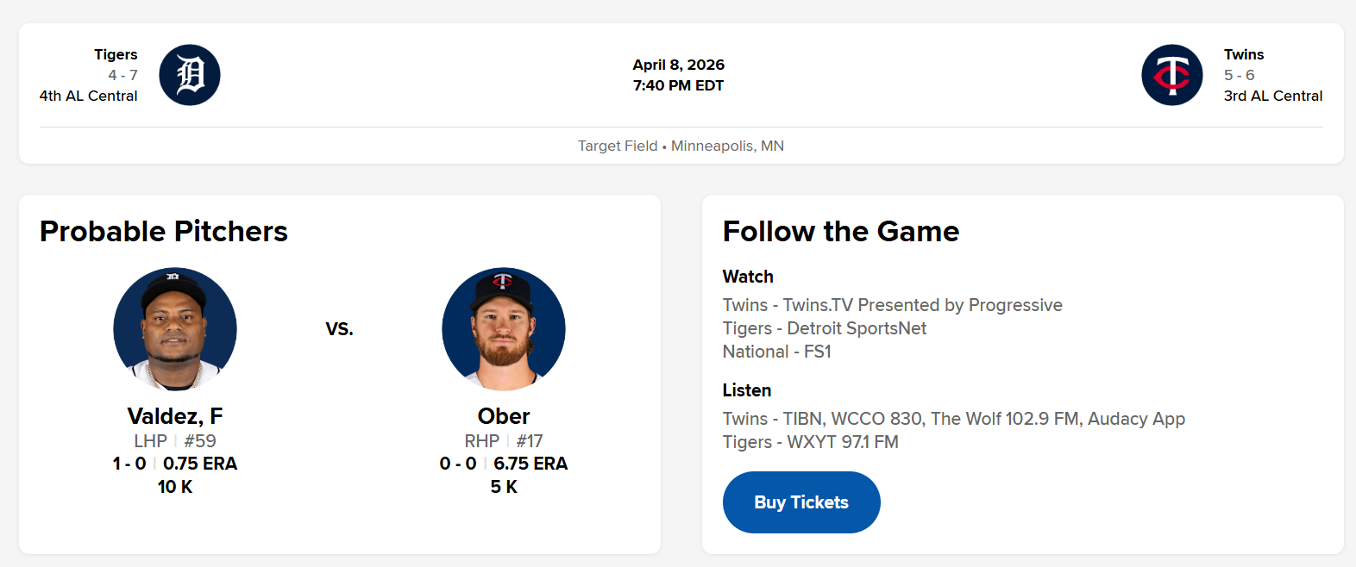The width and height of the screenshot is (1356, 567).
Task: Click the Minnesota Twins team logo
Action: point(1171,75)
